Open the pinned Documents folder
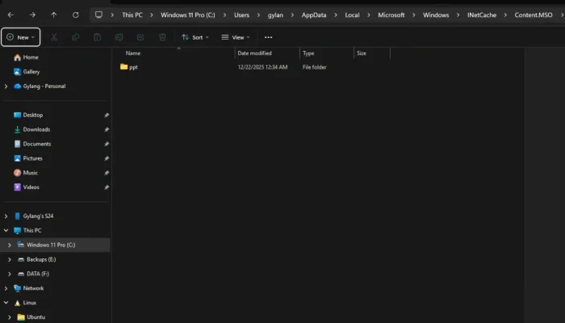The width and height of the screenshot is (565, 323). [x=32, y=144]
